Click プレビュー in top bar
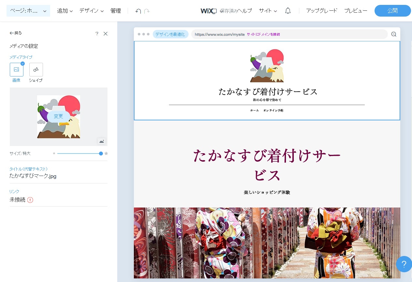Screen dimensions: 412x282 [x=356, y=11]
